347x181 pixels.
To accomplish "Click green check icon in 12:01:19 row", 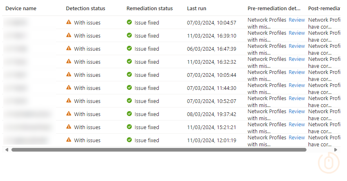I will tap(129, 140).
